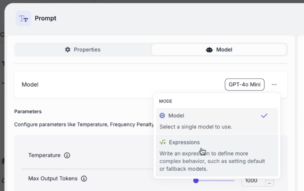Open the Temperature info tooltip icon
The height and width of the screenshot is (191, 304).
pyautogui.click(x=67, y=155)
